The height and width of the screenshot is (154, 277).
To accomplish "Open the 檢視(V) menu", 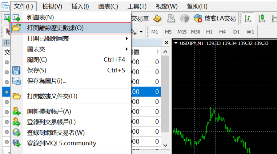I will click(x=52, y=6).
